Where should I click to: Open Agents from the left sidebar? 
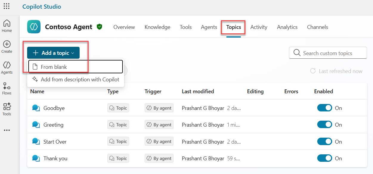[7, 67]
